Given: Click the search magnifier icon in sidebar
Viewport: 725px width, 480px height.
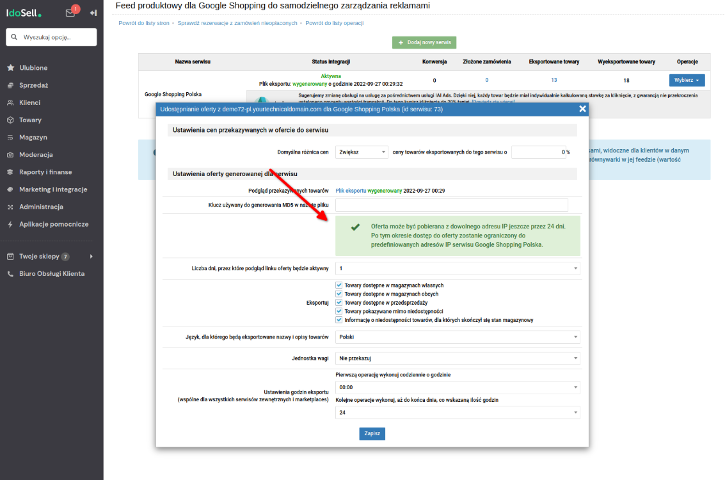Looking at the screenshot, I should click(14, 37).
